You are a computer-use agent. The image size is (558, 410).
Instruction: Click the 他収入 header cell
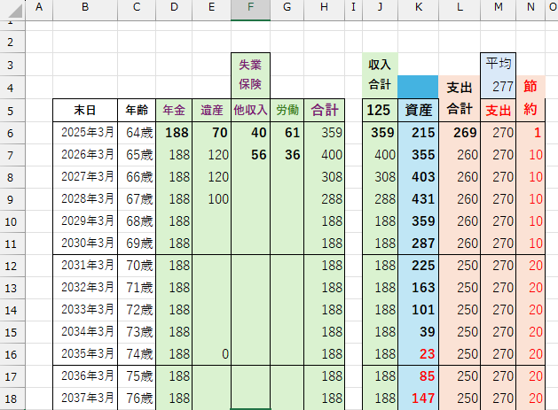click(250, 111)
